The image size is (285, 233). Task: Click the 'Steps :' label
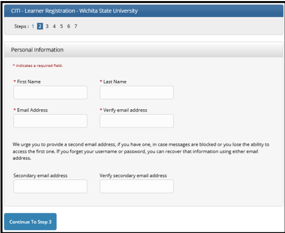pos(21,26)
